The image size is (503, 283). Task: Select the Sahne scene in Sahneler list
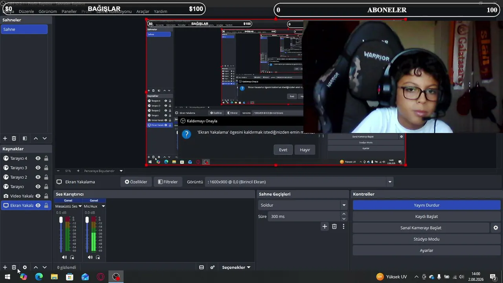coord(24,29)
